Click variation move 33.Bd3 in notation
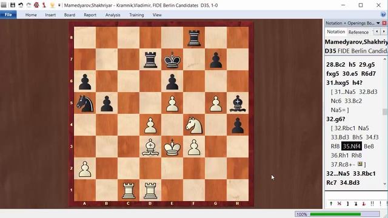Viewport: 388px width, 218px height. click(340, 137)
